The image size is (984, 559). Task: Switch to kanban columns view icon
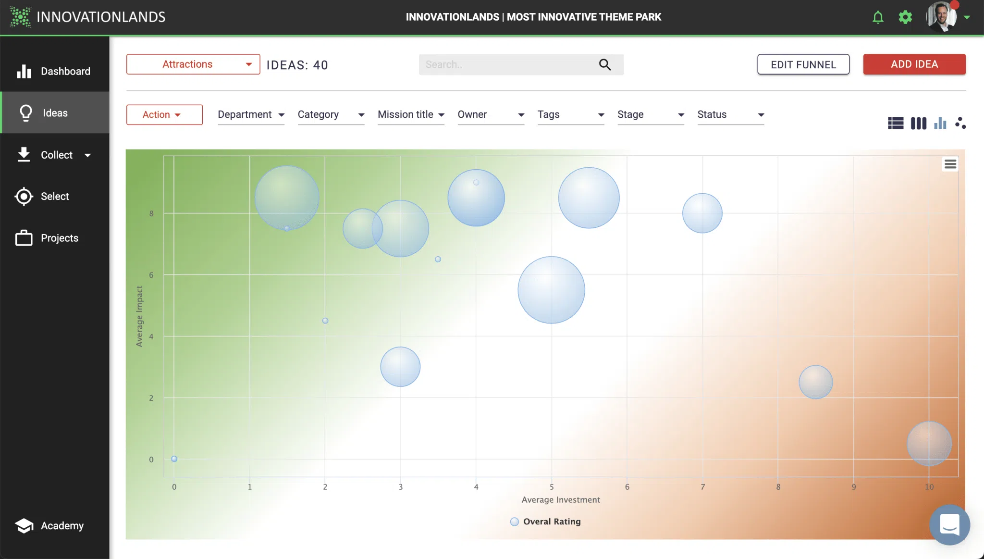click(919, 124)
